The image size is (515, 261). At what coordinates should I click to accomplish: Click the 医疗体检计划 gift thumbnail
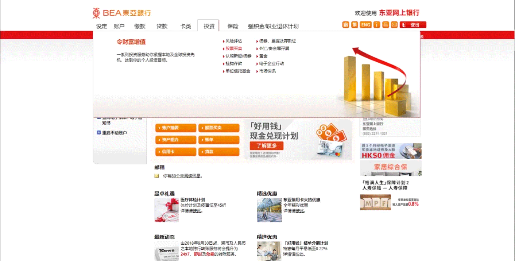pos(167,210)
